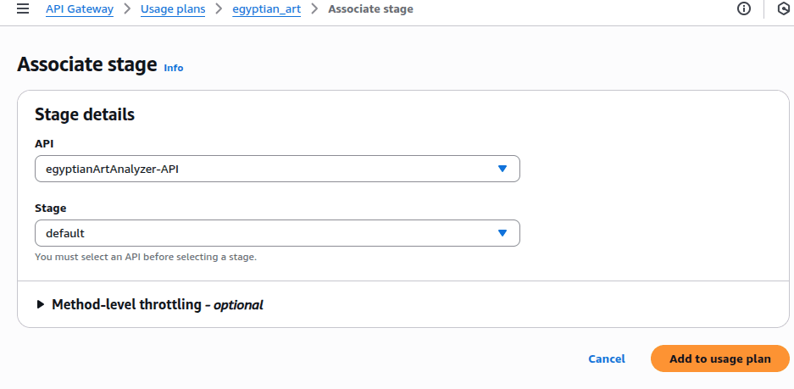This screenshot has height=389, width=794.
Task: Click the Stage details section heading
Action: [x=85, y=114]
